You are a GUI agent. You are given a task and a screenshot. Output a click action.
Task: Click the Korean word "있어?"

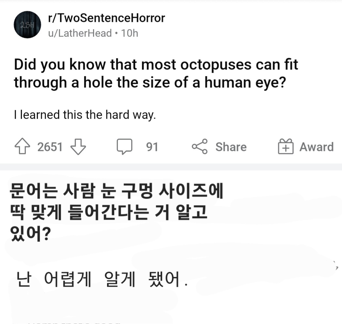30,234
